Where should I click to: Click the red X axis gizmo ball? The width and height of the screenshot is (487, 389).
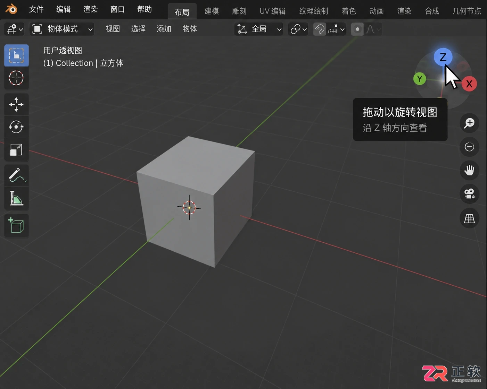469,84
